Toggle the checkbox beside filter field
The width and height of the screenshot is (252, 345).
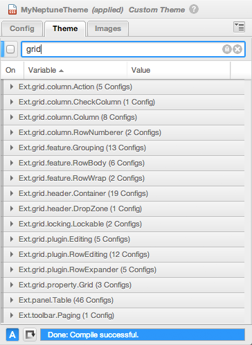click(10, 49)
